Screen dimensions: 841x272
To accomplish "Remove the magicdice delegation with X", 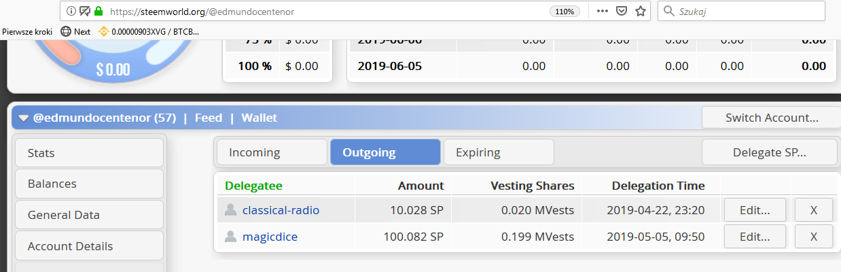I will click(x=813, y=237).
